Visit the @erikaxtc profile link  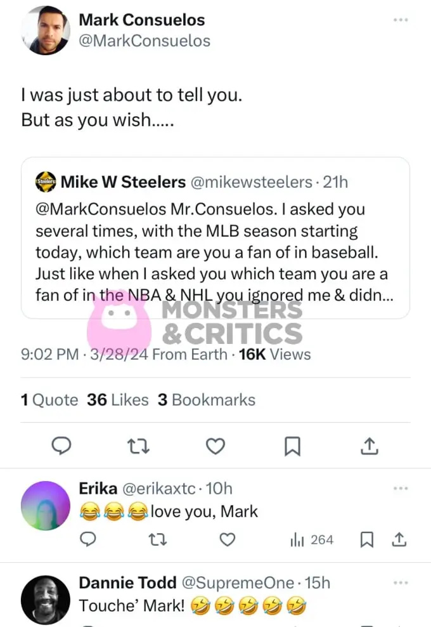(x=158, y=489)
